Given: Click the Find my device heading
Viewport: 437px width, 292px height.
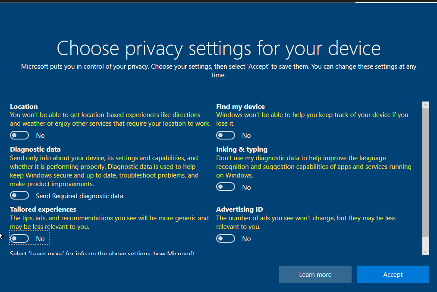Looking at the screenshot, I should coord(240,107).
